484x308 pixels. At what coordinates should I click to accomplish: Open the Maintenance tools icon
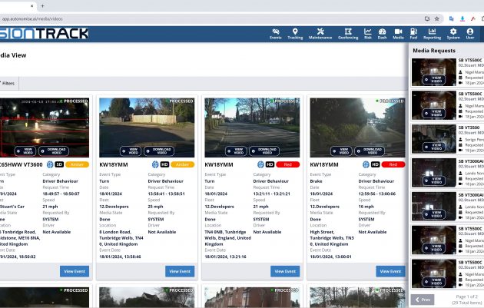[x=320, y=33]
